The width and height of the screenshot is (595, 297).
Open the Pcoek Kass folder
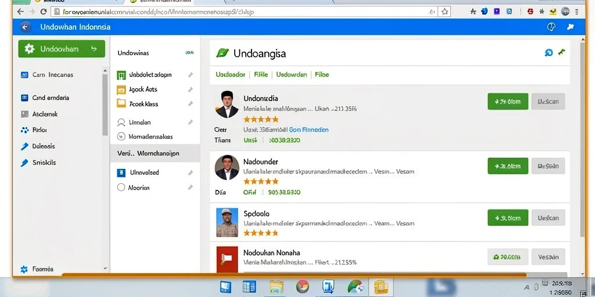[137, 103]
